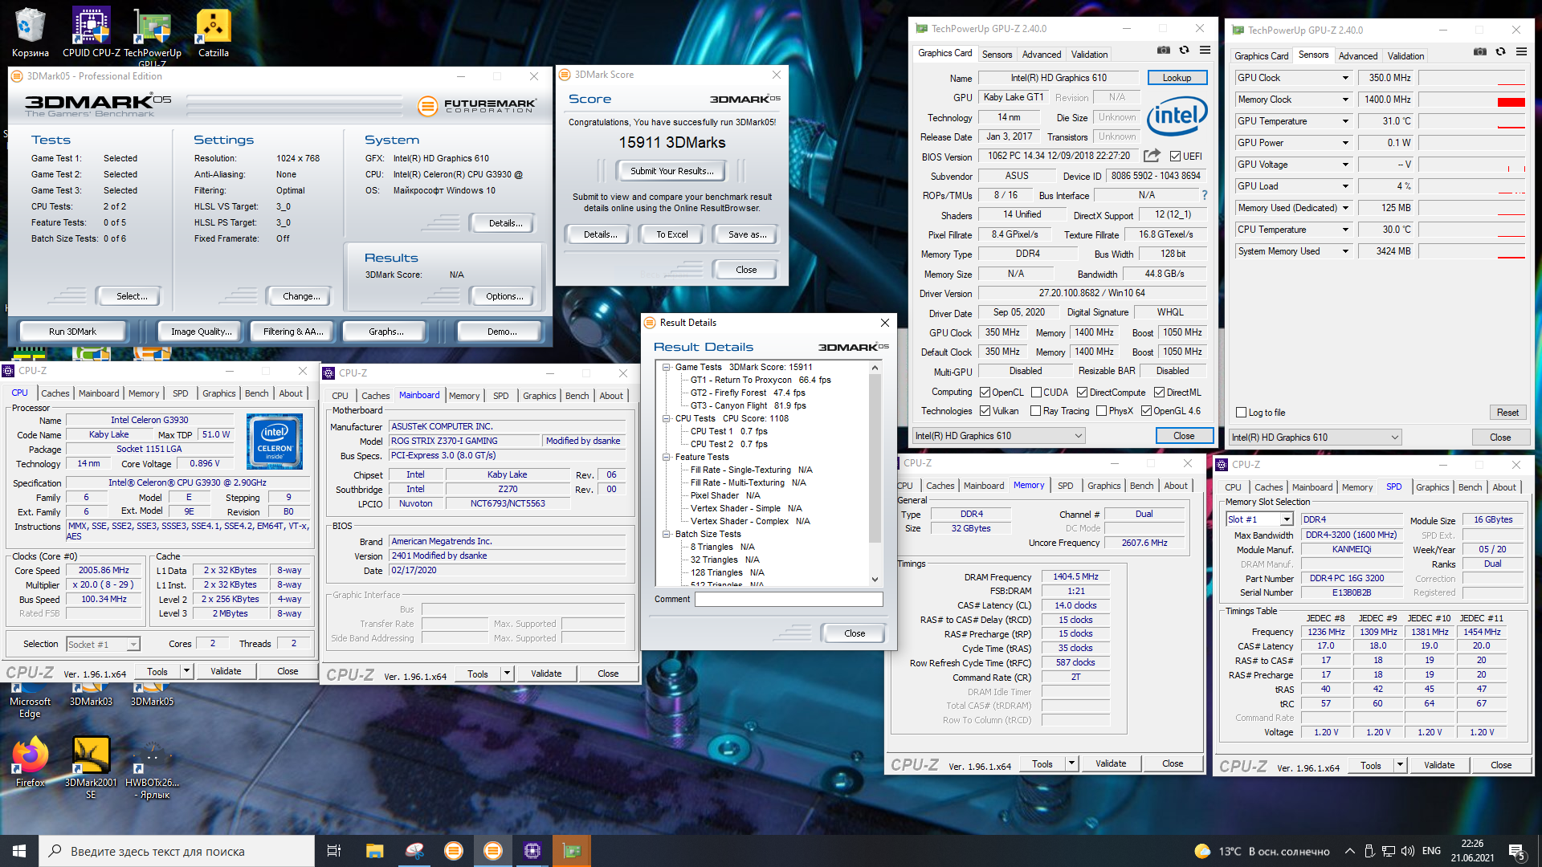Image resolution: width=1542 pixels, height=867 pixels.
Task: Click To Excel button in score window
Action: click(671, 234)
